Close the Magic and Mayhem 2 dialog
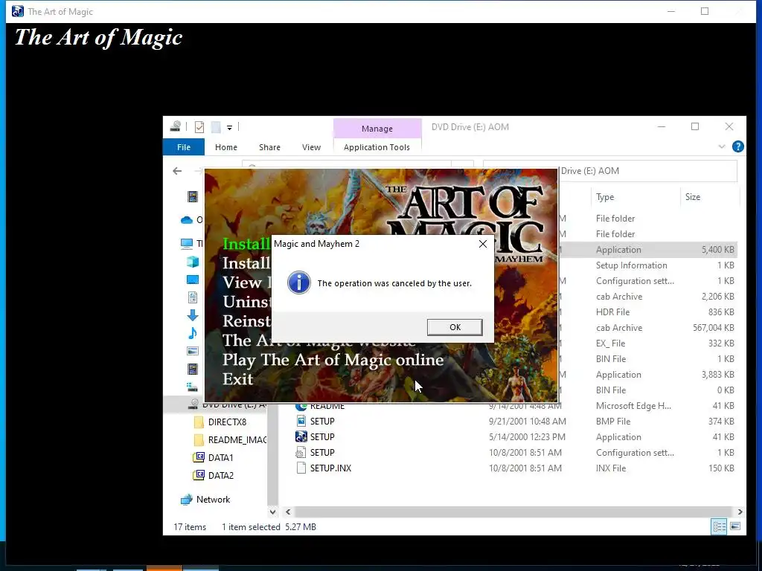Screen dimensions: 762x571 click(x=482, y=244)
